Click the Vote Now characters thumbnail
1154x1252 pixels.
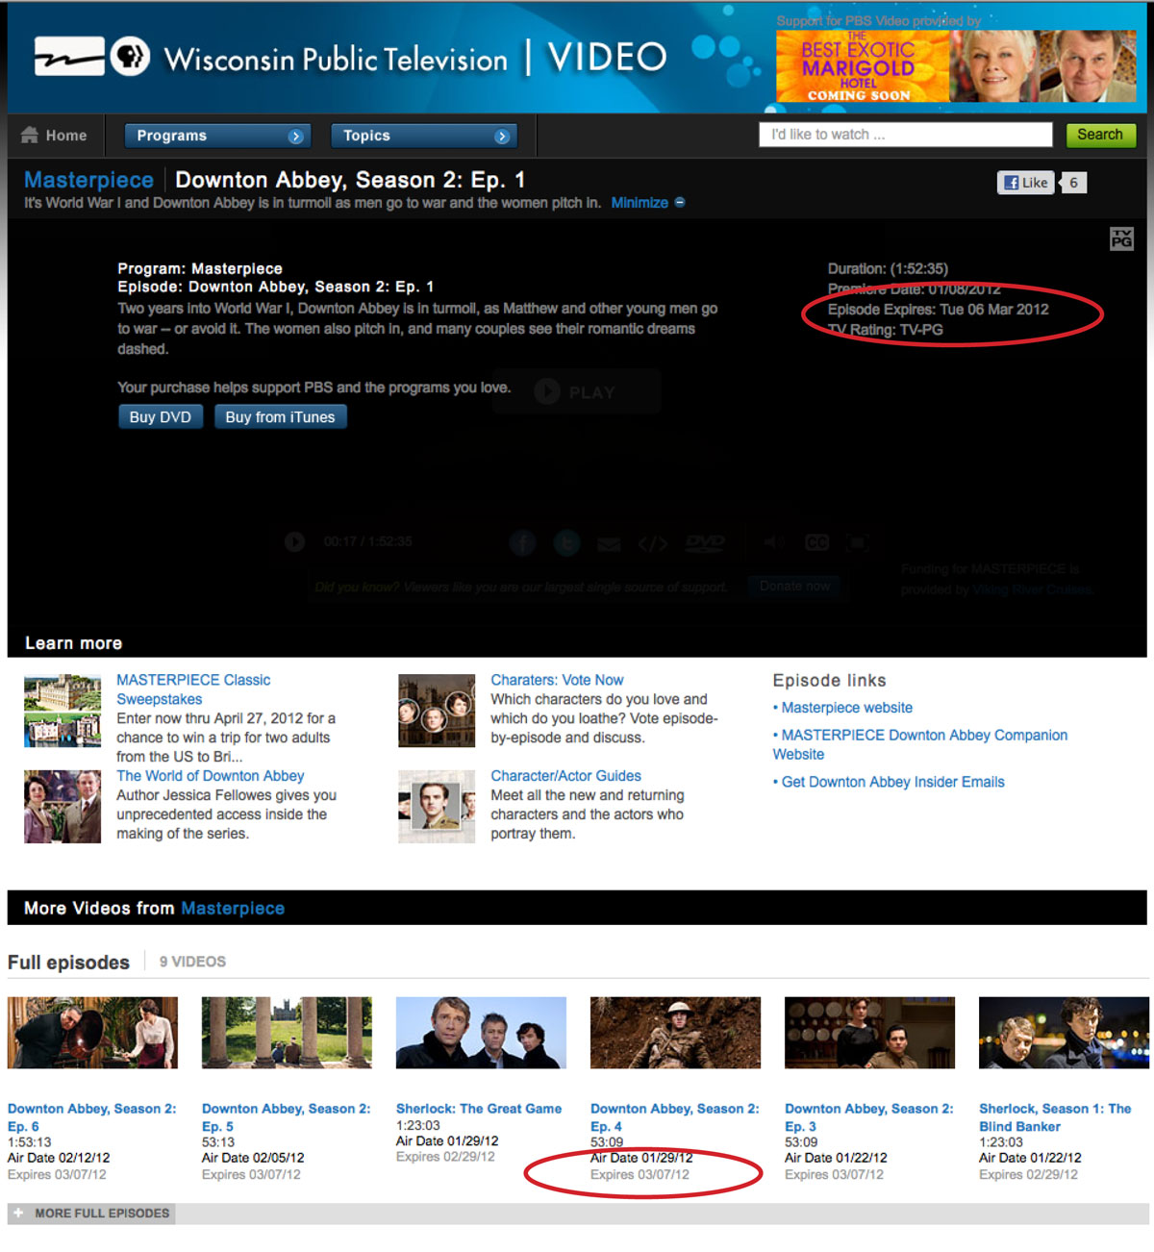tap(437, 711)
